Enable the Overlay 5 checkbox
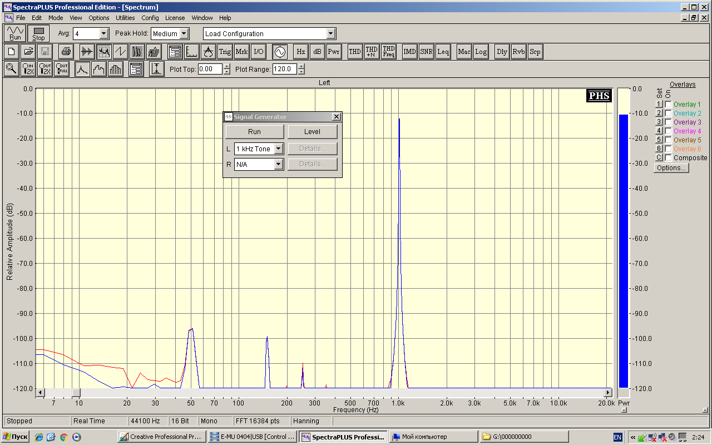712x445 pixels. click(668, 140)
